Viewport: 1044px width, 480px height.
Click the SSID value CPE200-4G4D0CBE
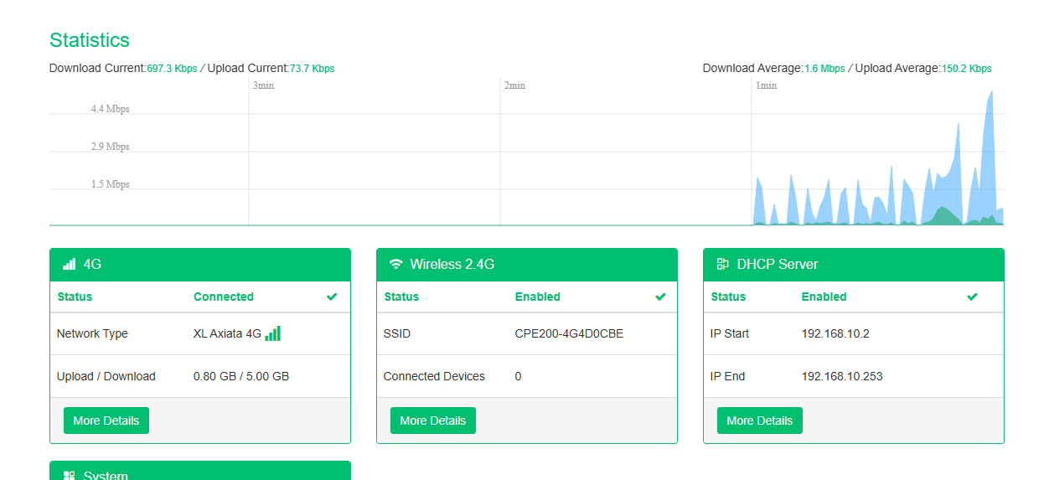click(x=569, y=333)
